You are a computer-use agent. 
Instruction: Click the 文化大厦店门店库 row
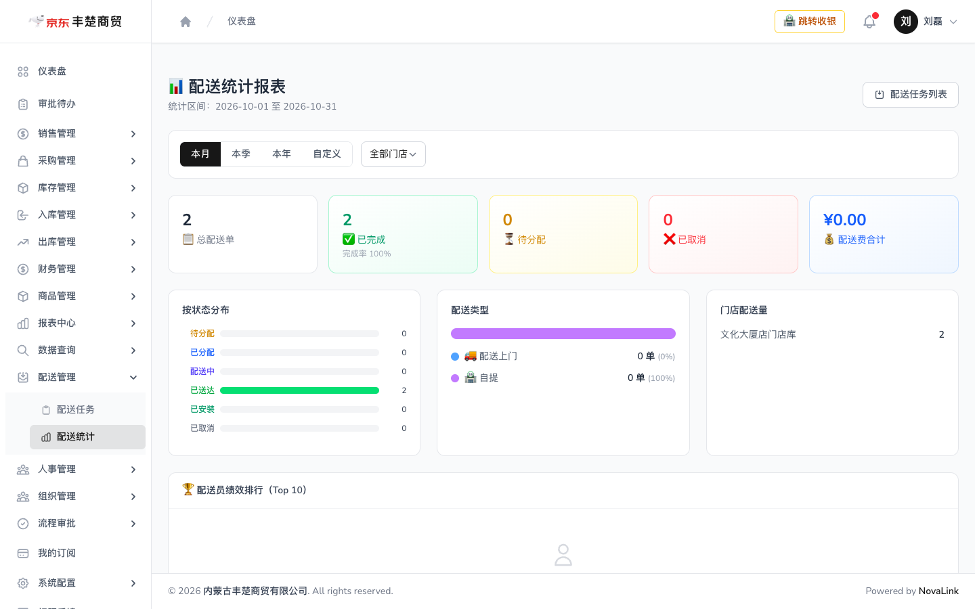pyautogui.click(x=832, y=335)
